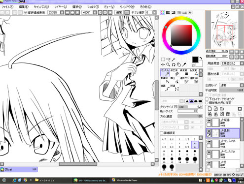Enable detailed brush settings checkbox
This screenshot has height=184, width=244.
162,133
